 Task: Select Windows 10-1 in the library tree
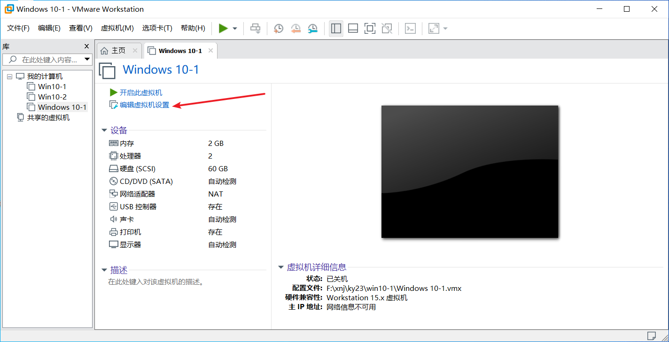62,107
